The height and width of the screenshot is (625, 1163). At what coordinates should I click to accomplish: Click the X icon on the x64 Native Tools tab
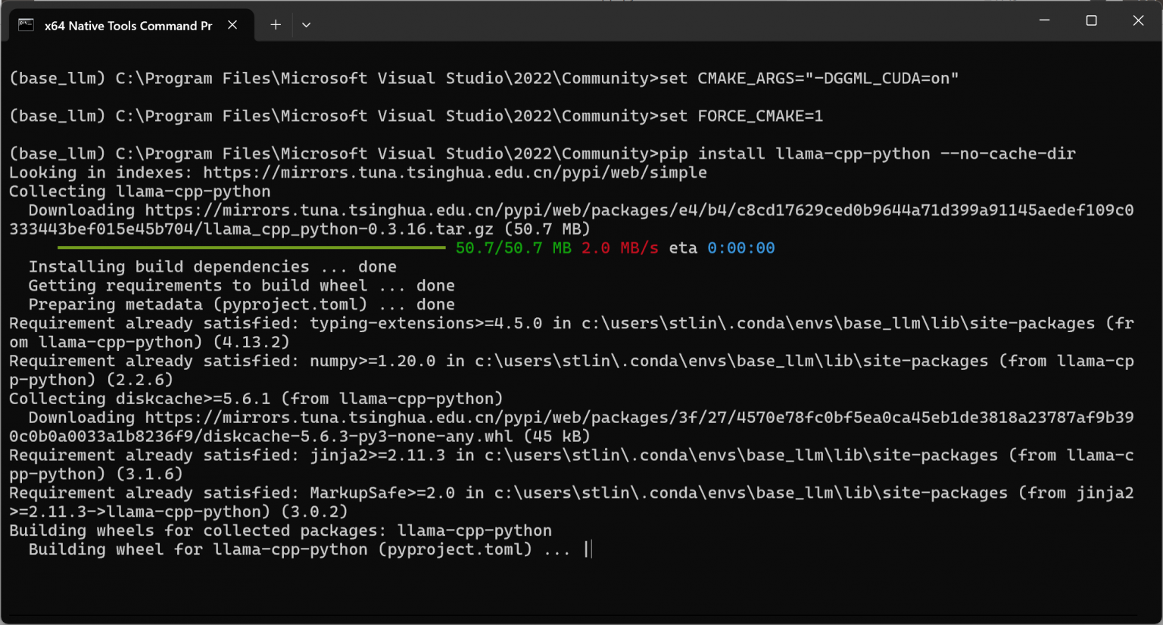pos(232,25)
